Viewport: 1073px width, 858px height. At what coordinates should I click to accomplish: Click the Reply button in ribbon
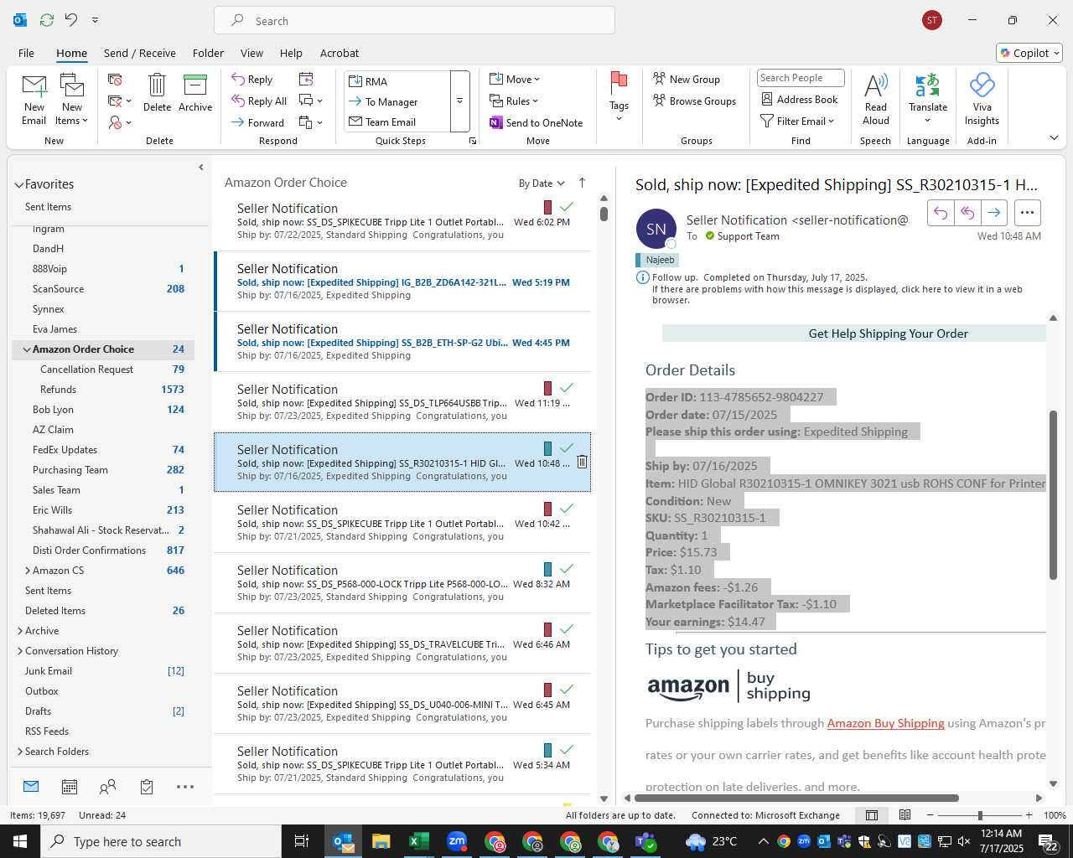pyautogui.click(x=252, y=79)
